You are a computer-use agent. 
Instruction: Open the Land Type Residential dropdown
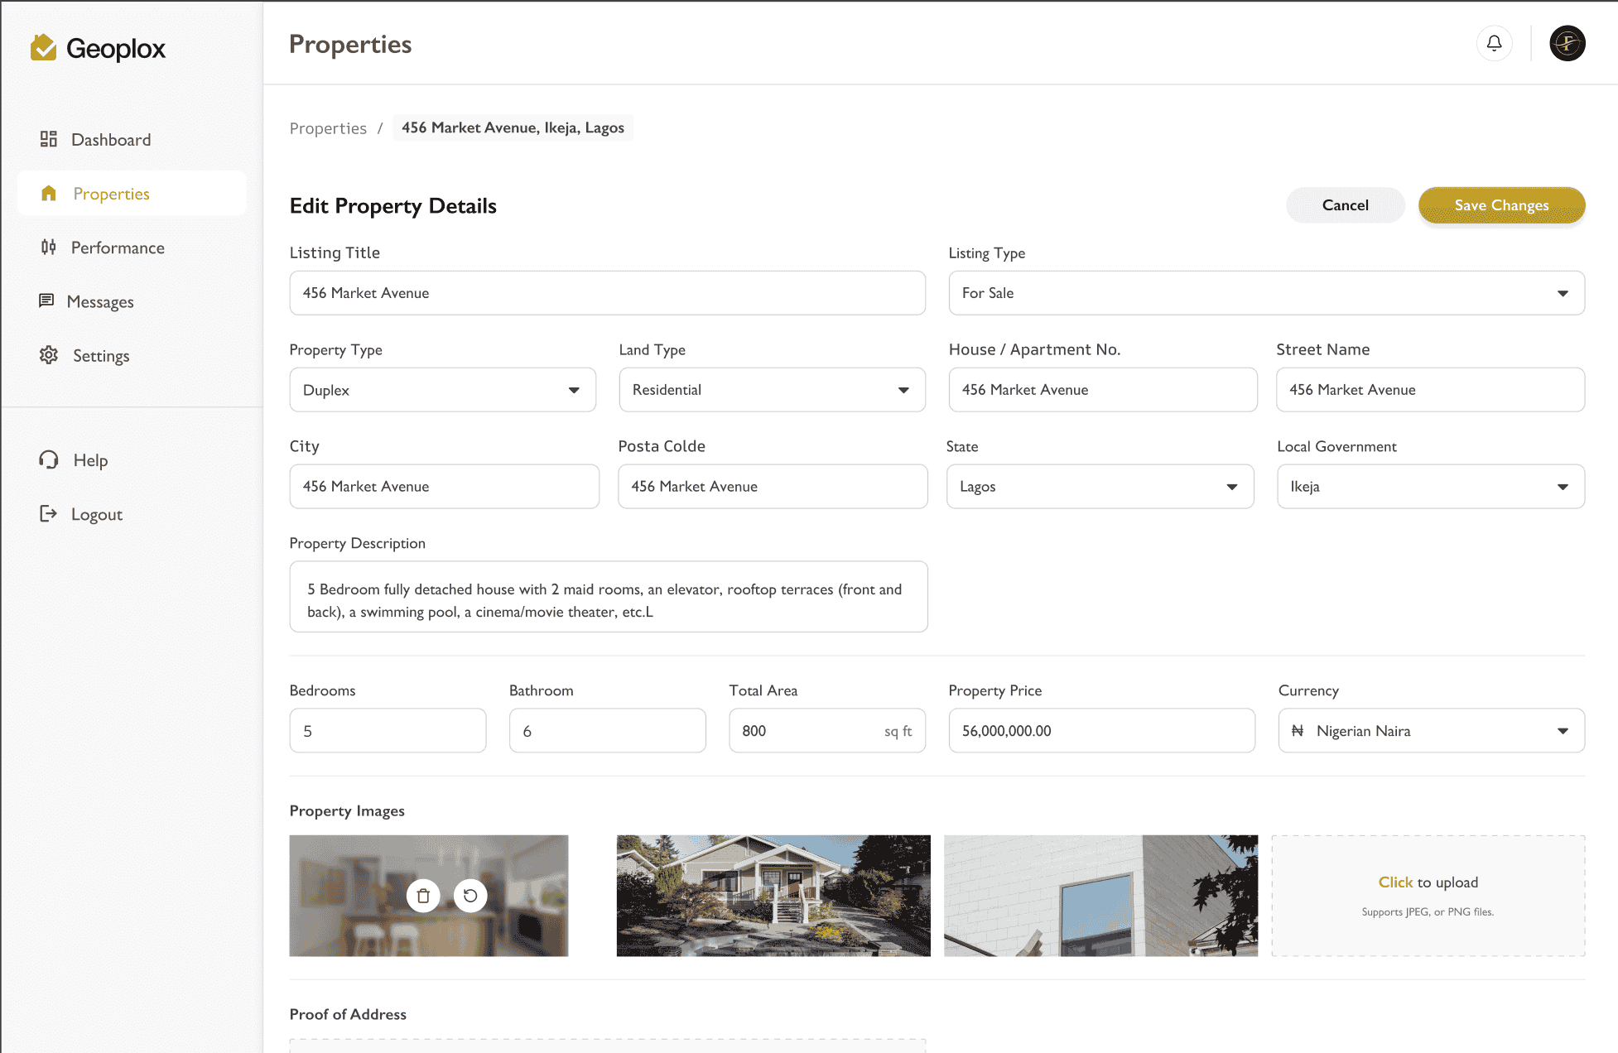click(772, 389)
